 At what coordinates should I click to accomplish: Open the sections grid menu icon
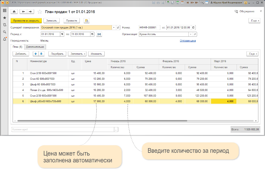pos(5,11)
